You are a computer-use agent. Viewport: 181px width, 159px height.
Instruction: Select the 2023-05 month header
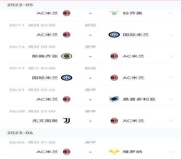(x=20, y=5)
